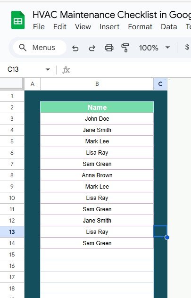Click the fill handle on cell C13

167,237
